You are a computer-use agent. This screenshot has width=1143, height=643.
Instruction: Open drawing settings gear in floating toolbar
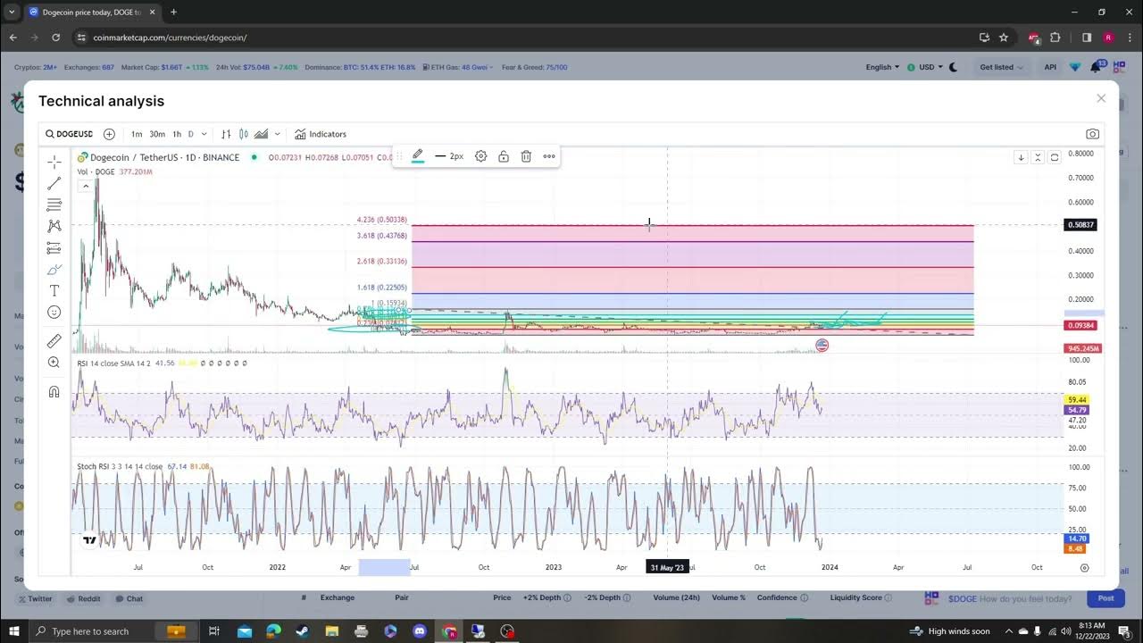[x=480, y=156]
